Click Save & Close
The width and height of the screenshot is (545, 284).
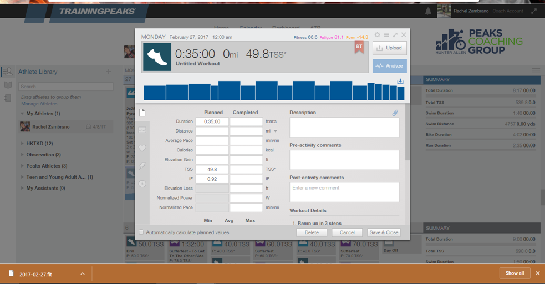(384, 232)
